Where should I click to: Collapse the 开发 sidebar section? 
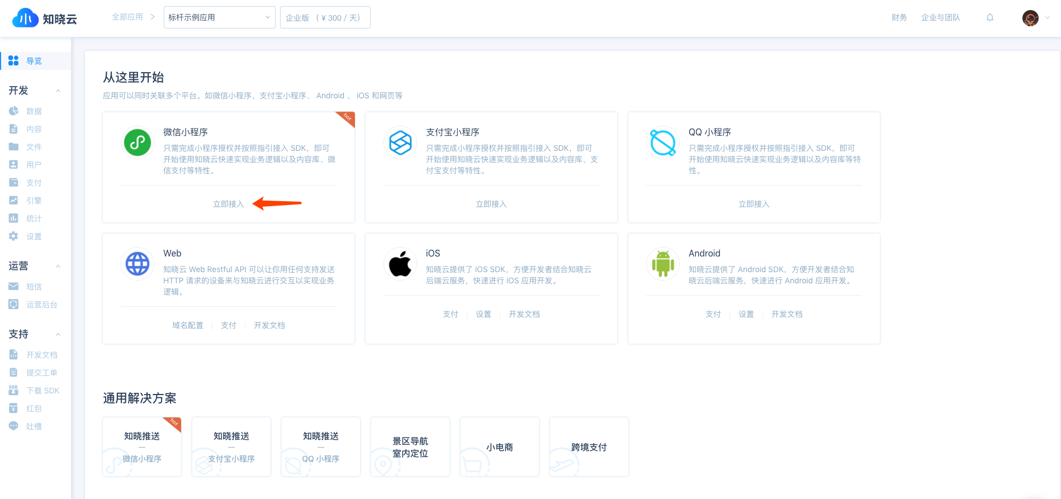click(x=58, y=91)
